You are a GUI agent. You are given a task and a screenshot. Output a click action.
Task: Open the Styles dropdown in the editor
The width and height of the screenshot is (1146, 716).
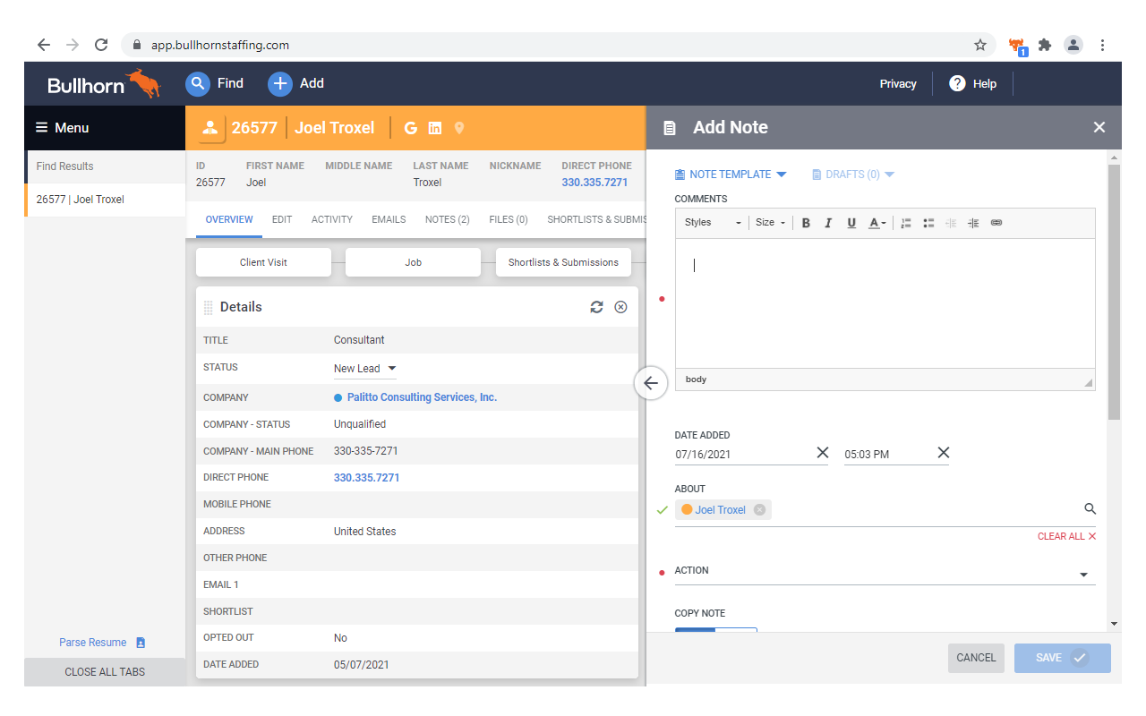(713, 223)
